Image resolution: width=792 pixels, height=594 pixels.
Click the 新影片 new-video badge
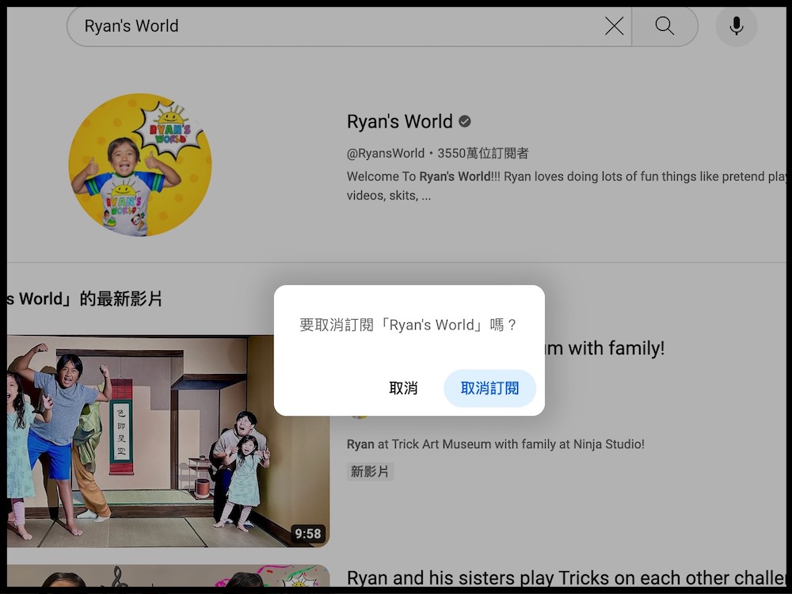point(370,472)
